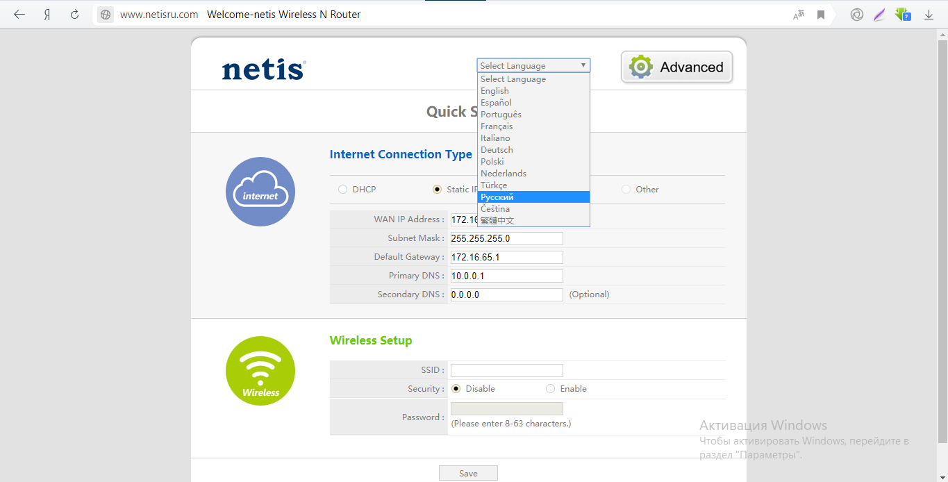Open the green download extension icon
948x482 pixels.
[x=903, y=14]
